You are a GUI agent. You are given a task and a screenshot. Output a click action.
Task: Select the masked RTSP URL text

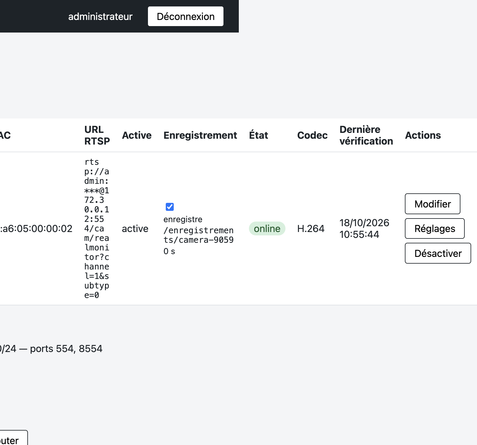(x=97, y=229)
